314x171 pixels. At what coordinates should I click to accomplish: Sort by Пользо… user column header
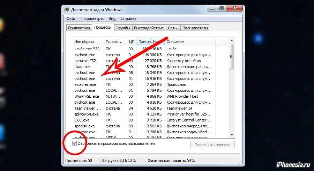(114, 42)
